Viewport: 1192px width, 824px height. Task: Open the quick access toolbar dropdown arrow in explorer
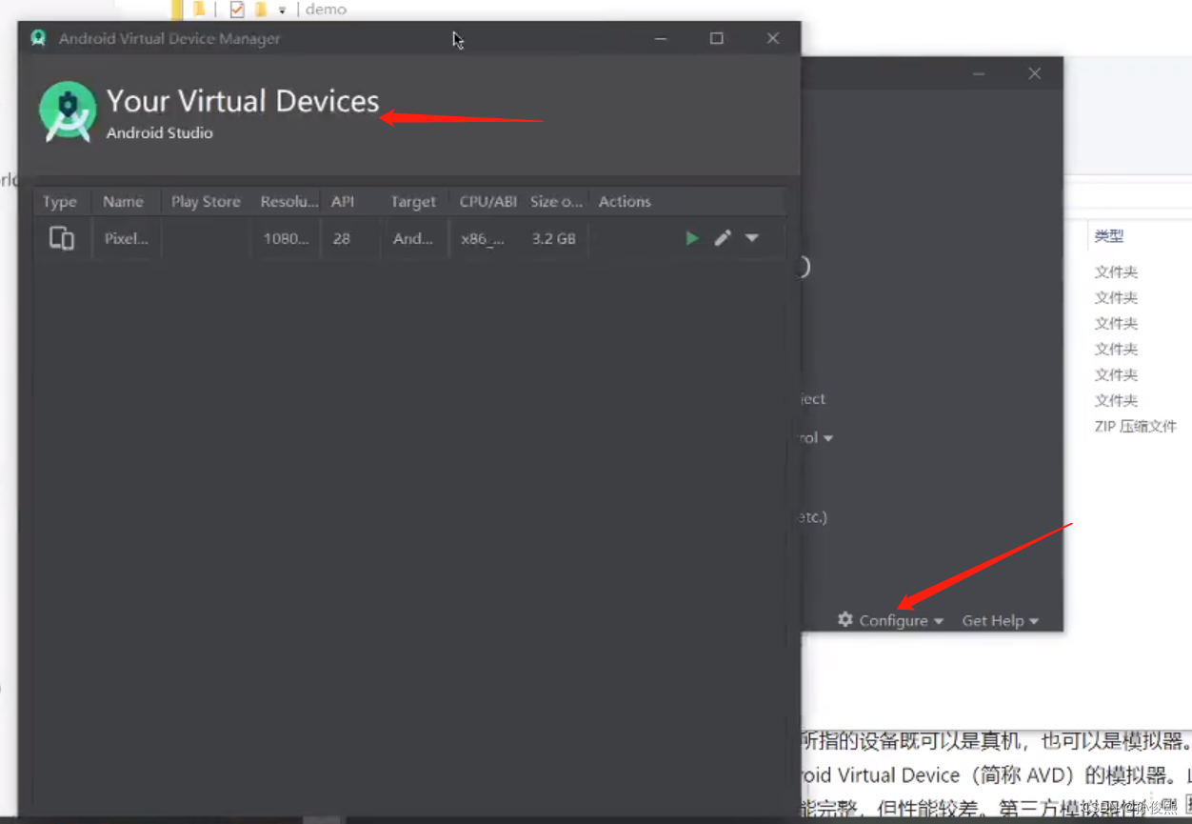(283, 10)
